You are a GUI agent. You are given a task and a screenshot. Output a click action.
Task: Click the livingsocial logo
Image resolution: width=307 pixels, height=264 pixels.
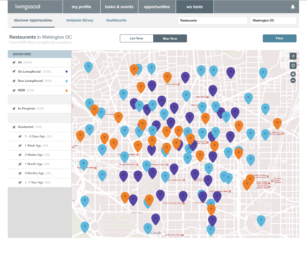28,7
